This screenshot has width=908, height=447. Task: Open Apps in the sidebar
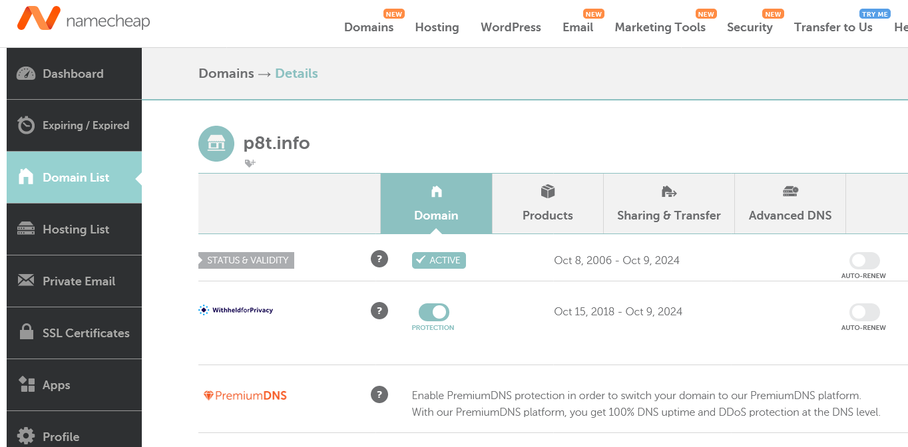pyautogui.click(x=74, y=385)
